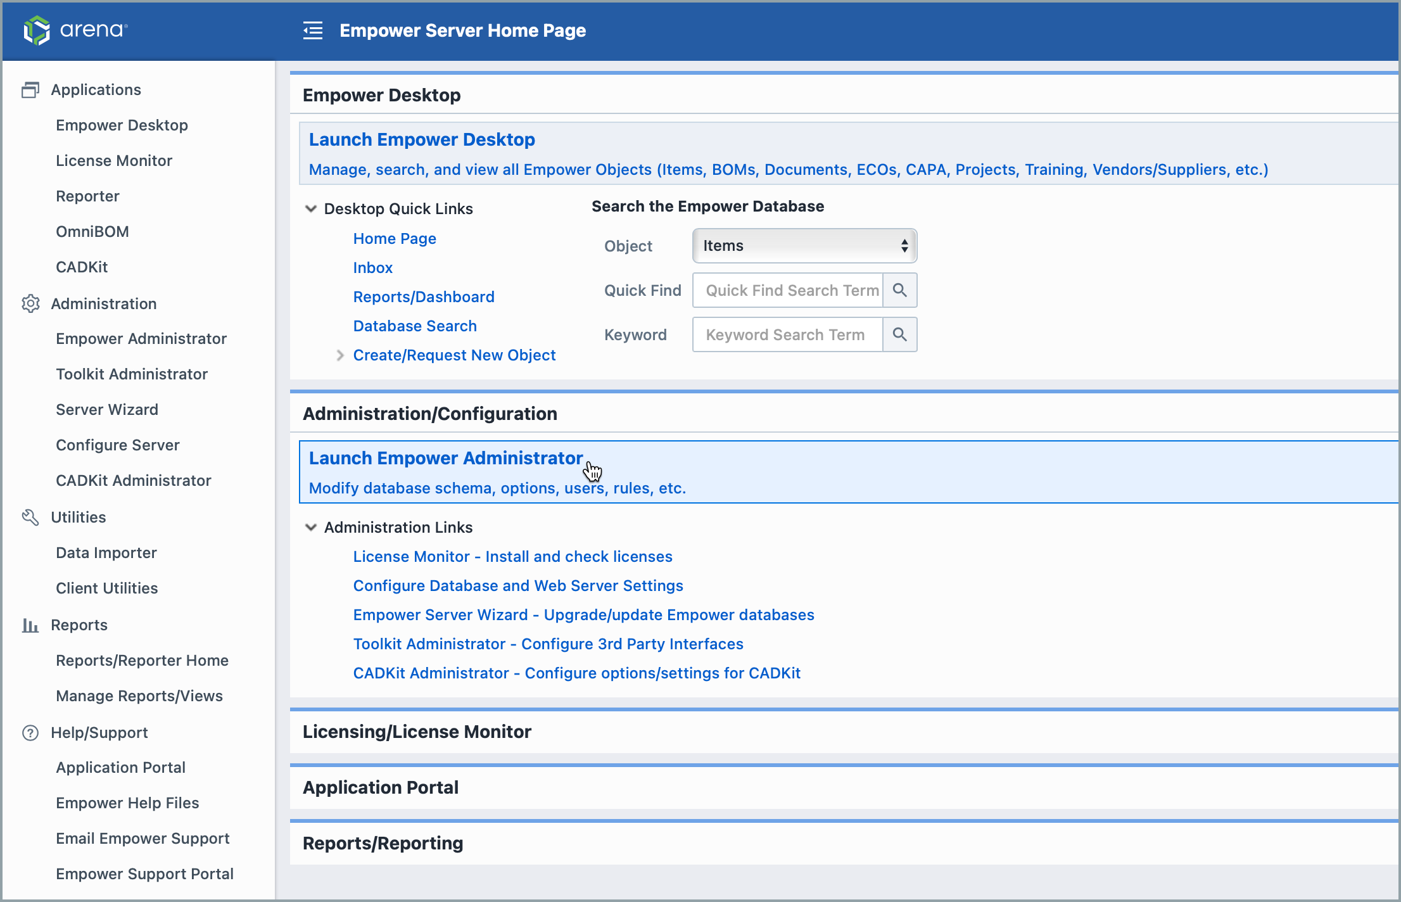The height and width of the screenshot is (902, 1401).
Task: Open Server Wizard in the sidebar
Action: 107,410
